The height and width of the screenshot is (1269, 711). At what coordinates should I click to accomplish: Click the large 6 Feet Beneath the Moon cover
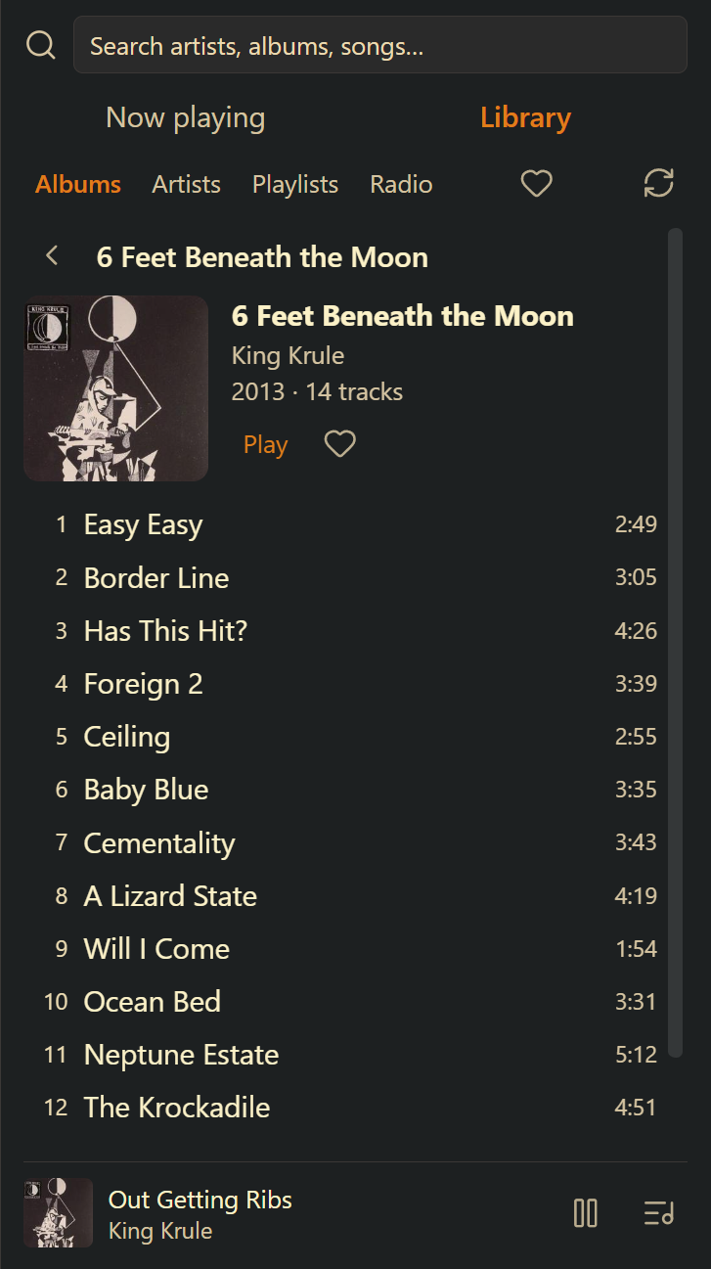coord(115,388)
